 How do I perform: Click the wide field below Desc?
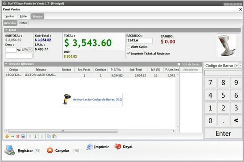(19, 56)
